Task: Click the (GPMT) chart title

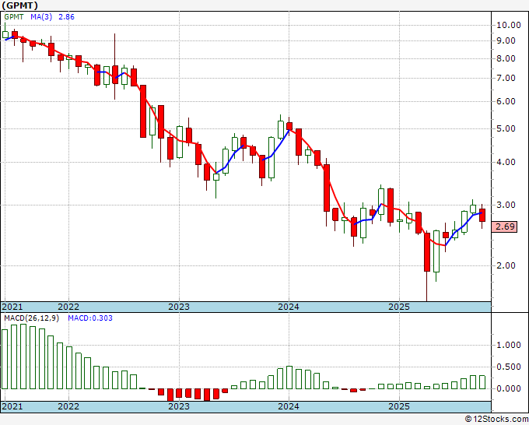Action: pos(20,5)
